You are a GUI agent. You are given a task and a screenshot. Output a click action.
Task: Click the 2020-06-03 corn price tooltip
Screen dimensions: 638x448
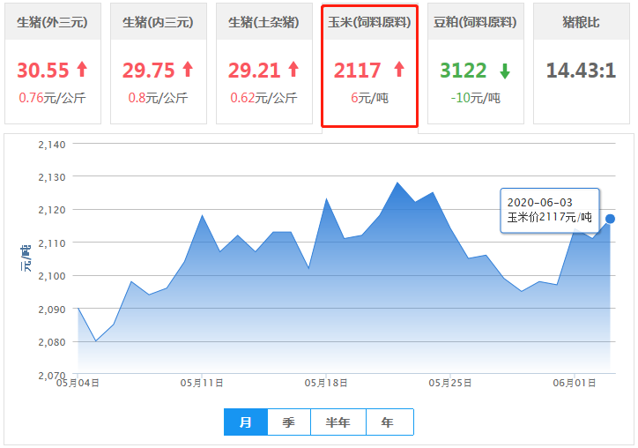pyautogui.click(x=549, y=210)
